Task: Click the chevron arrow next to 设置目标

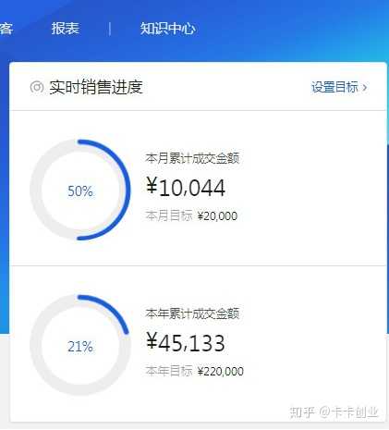Action: (365, 88)
